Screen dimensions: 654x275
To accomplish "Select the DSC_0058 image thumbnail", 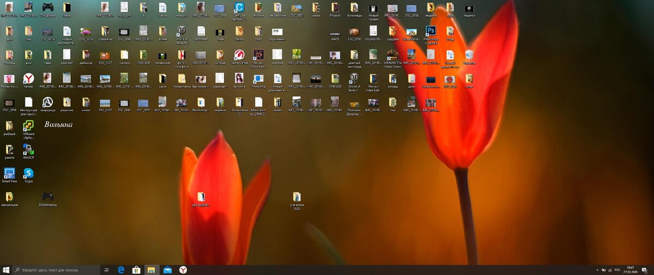I will (411, 9).
